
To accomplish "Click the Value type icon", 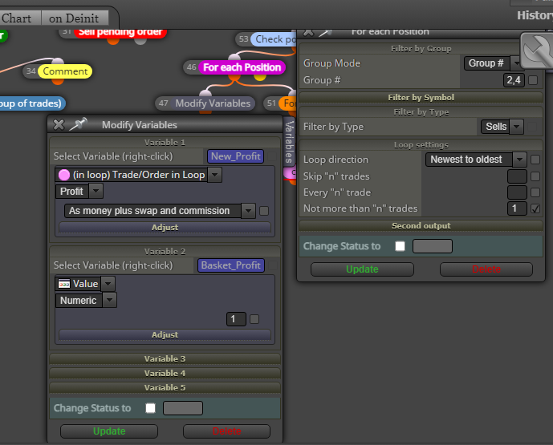I will tap(64, 284).
